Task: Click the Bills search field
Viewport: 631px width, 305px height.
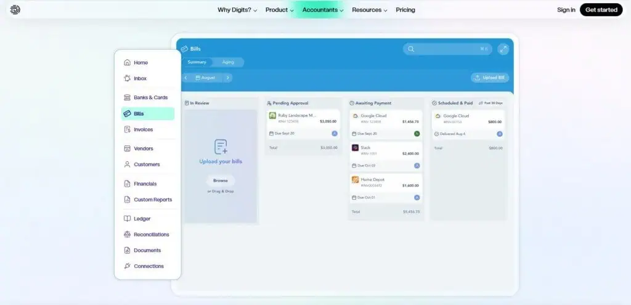Action: (447, 49)
